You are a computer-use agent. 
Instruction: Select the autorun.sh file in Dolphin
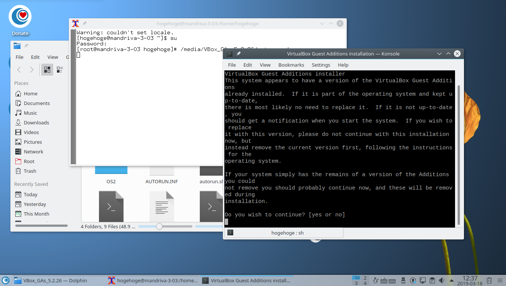[211, 175]
